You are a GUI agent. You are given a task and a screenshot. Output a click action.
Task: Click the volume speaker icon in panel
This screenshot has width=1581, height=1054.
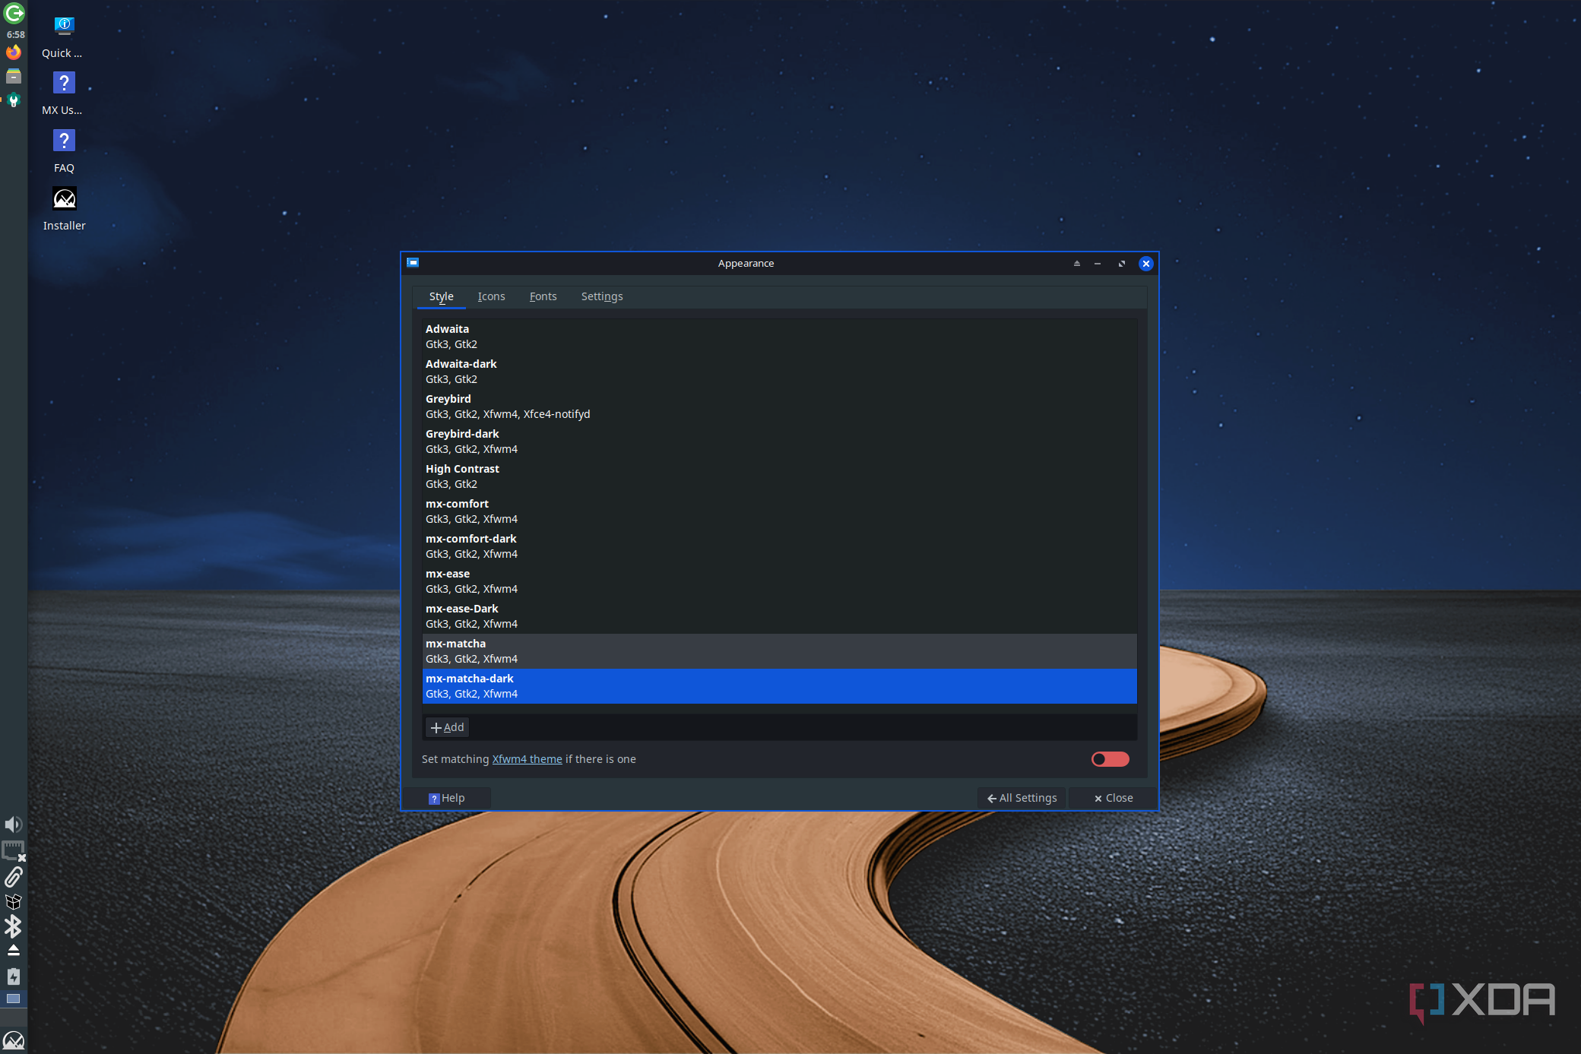14,825
